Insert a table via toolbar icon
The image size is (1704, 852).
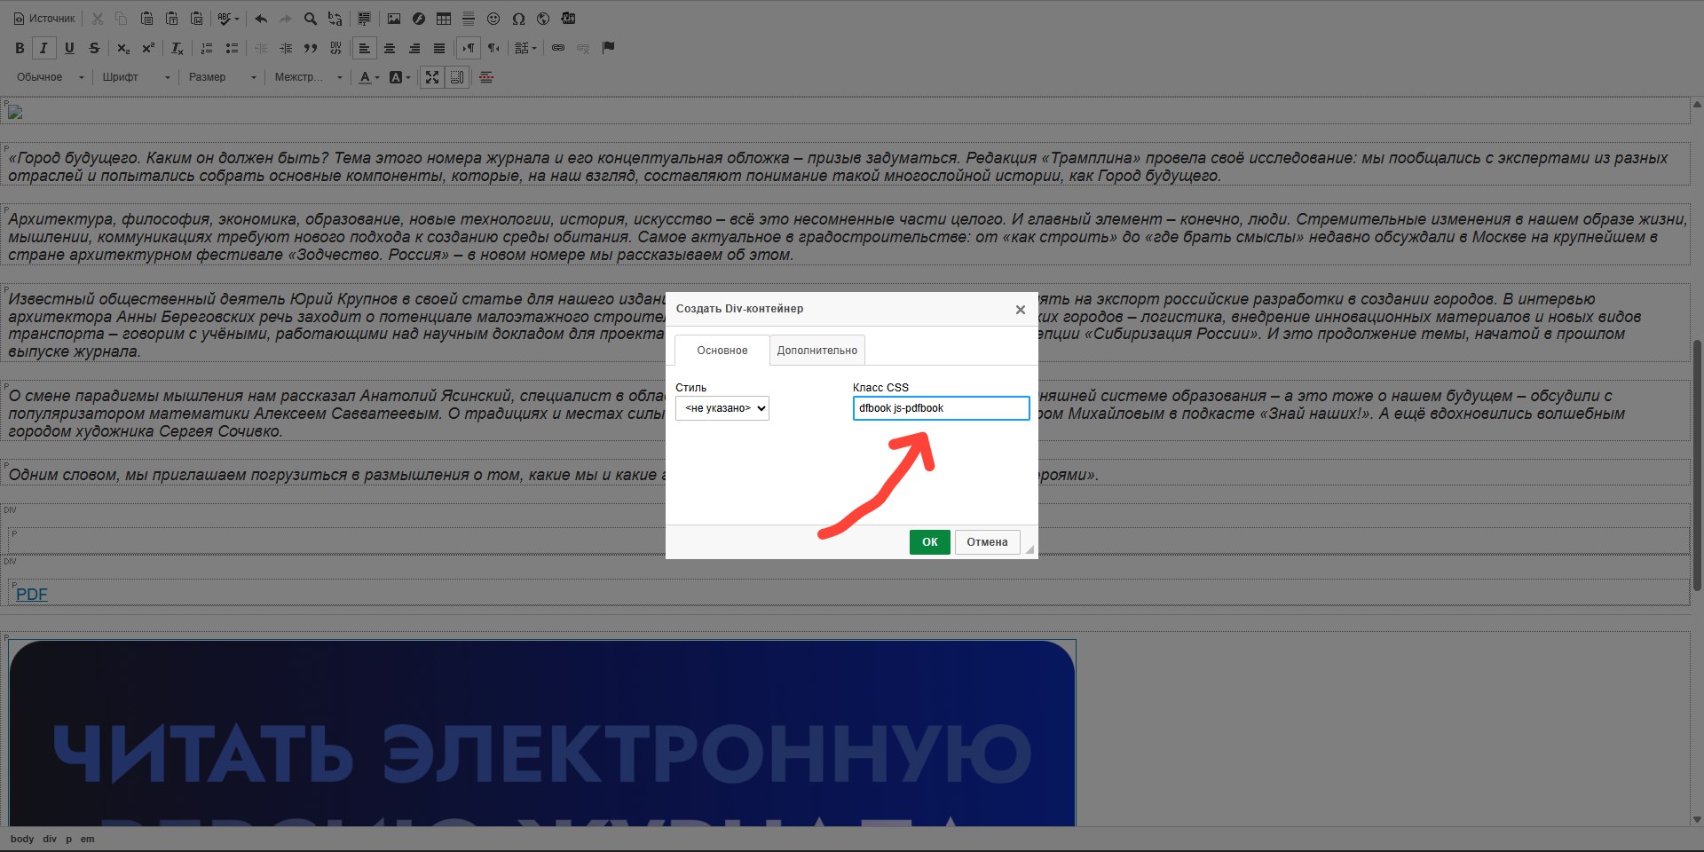444,19
